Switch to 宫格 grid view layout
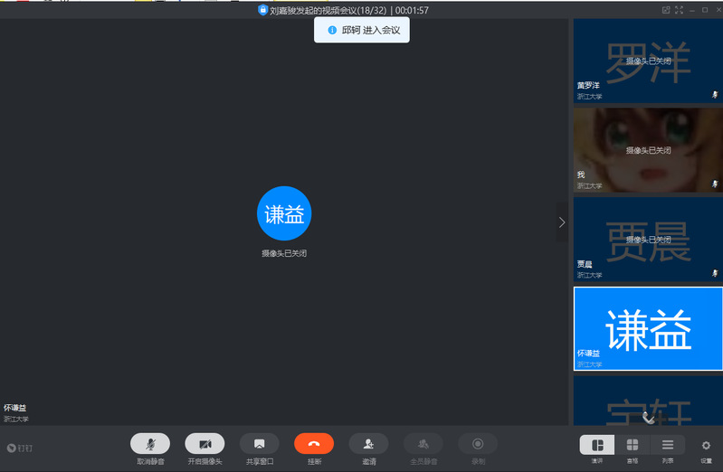This screenshot has width=723, height=472. [632, 445]
